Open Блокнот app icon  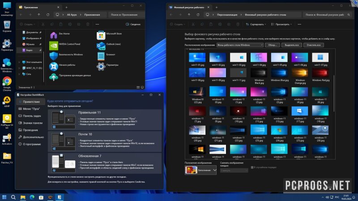click(x=101, y=56)
